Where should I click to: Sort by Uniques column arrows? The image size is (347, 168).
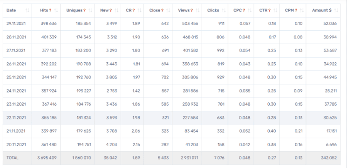coord(90,10)
